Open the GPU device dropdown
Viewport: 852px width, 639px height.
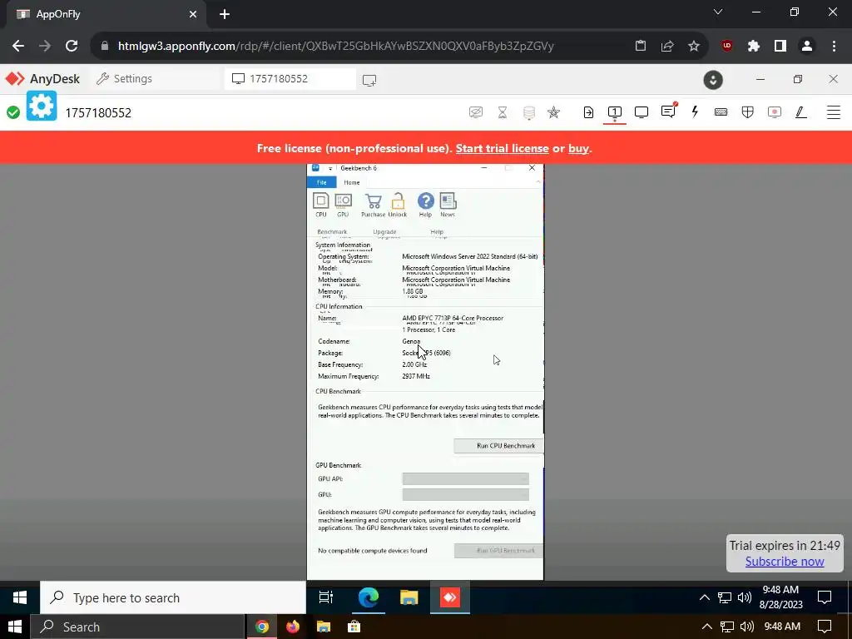(466, 494)
